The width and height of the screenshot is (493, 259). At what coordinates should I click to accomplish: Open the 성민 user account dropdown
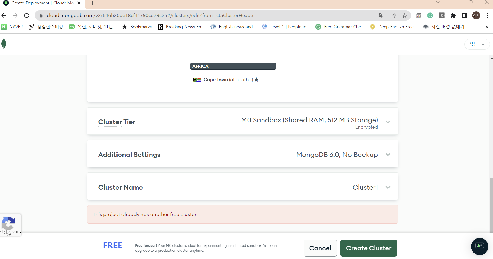pos(477,44)
